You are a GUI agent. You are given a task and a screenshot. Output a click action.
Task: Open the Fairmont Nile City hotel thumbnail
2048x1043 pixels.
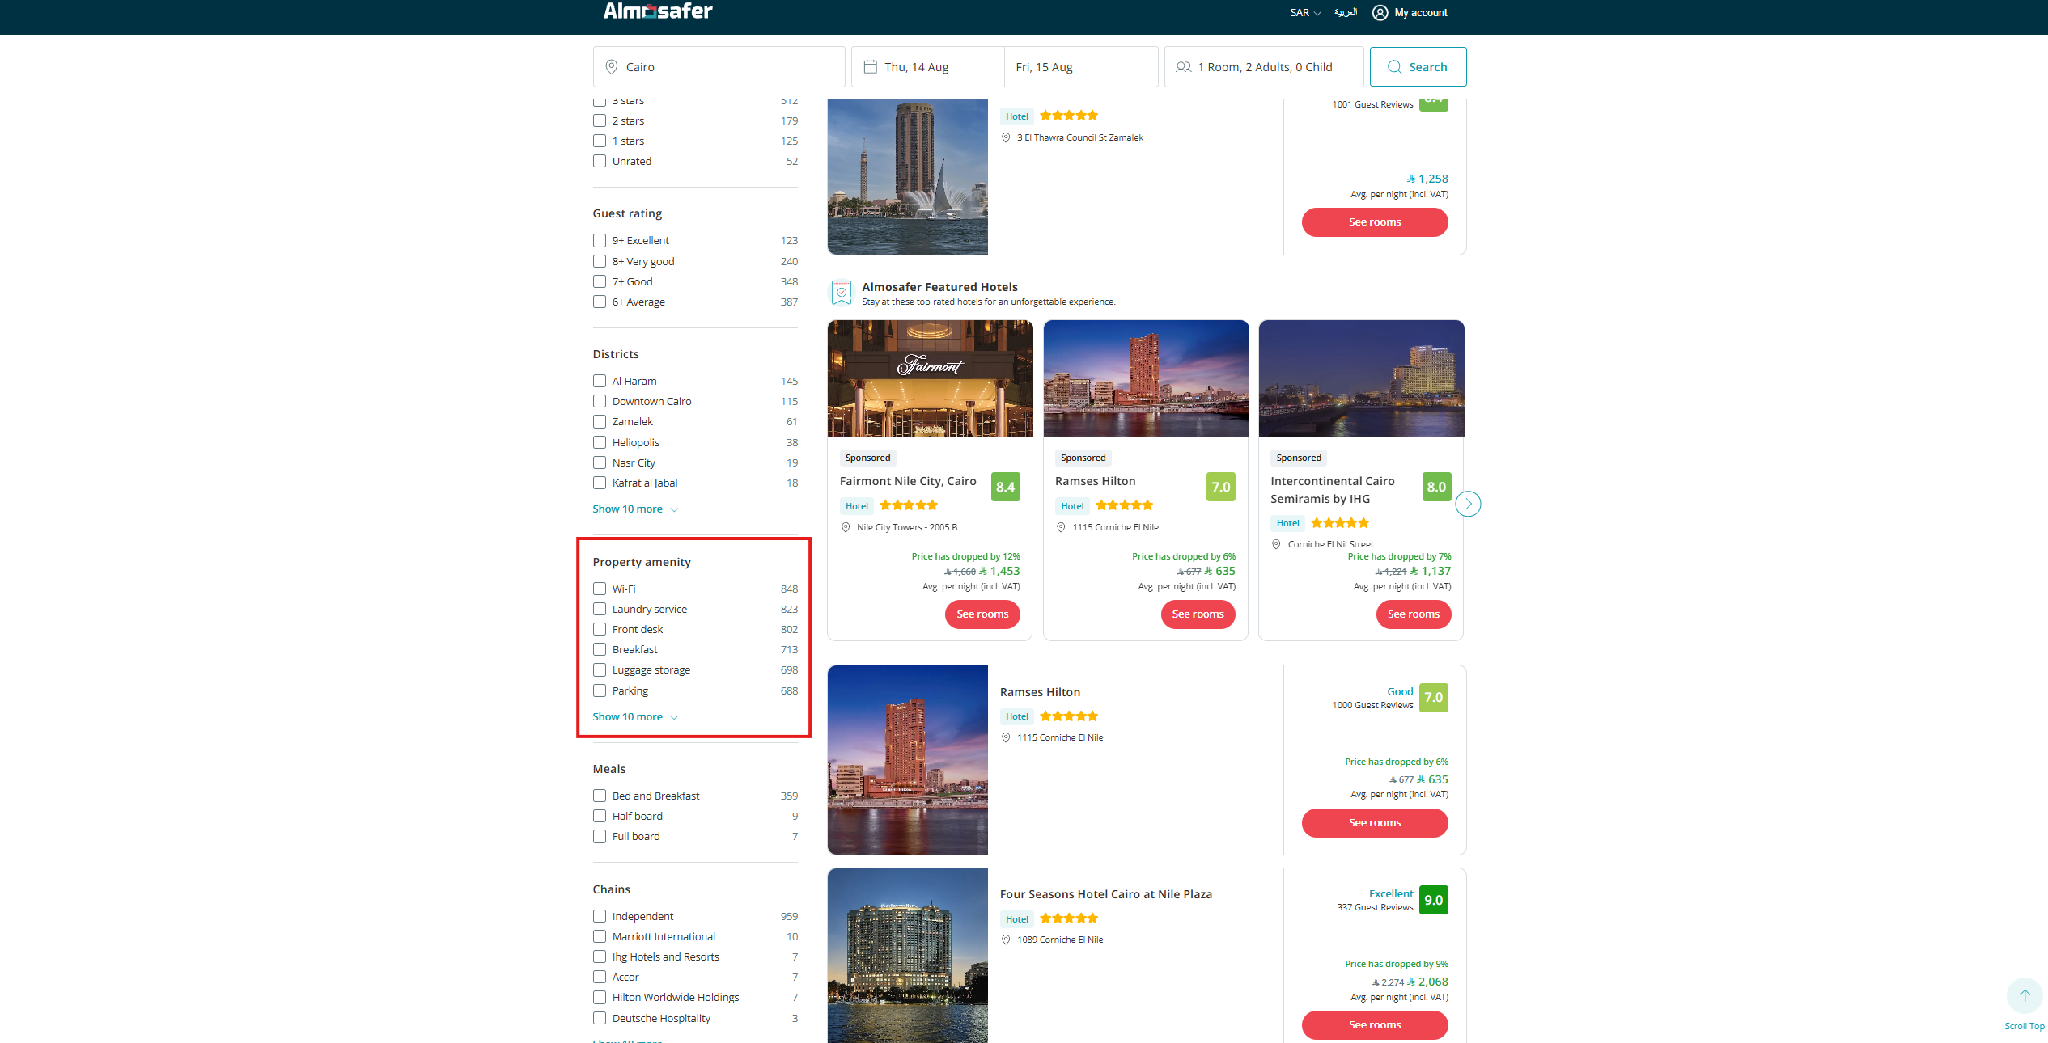click(930, 378)
